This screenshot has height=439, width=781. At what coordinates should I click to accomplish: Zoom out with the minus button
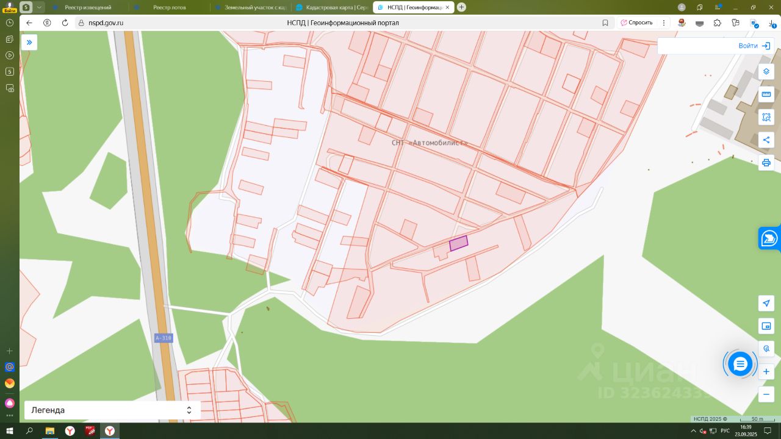click(x=766, y=394)
